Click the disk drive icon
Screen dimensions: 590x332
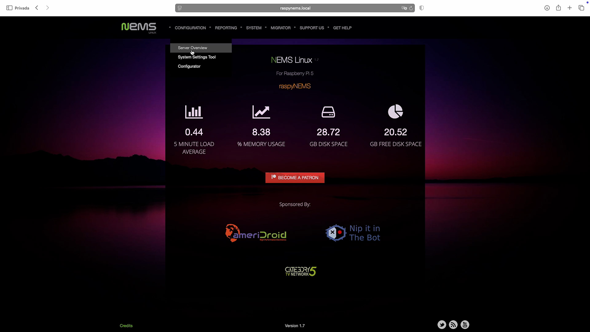328,112
